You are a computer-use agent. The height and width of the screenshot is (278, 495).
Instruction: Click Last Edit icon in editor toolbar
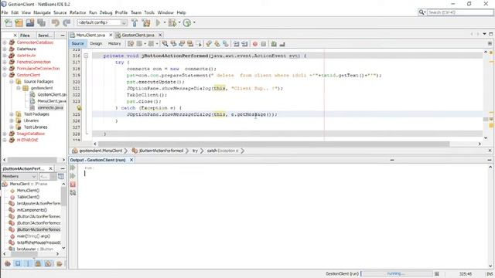[131, 44]
